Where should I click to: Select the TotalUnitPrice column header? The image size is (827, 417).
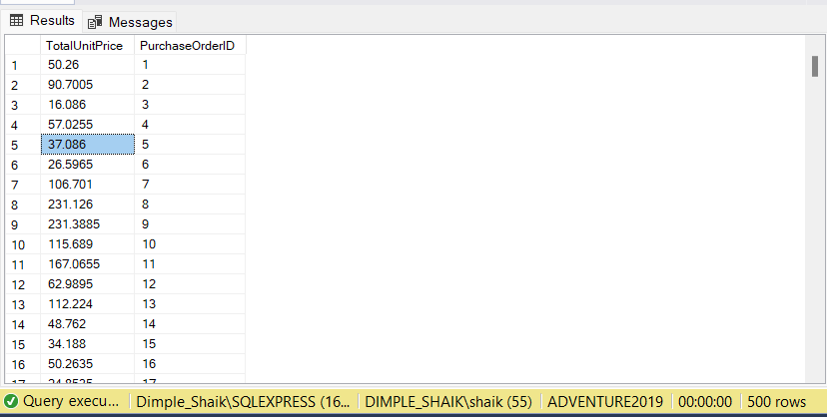(x=87, y=46)
